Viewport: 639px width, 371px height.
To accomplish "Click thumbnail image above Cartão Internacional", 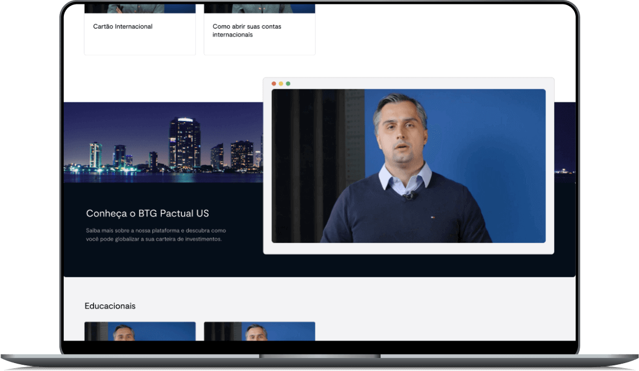I will (x=140, y=8).
